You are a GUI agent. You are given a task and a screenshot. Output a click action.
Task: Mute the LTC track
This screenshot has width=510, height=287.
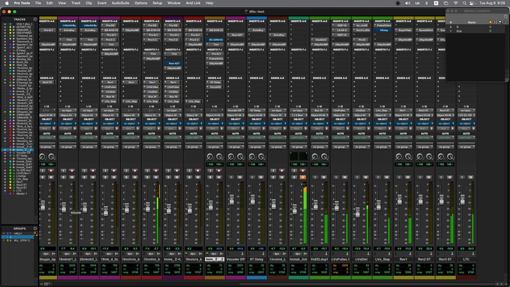pos(471,177)
